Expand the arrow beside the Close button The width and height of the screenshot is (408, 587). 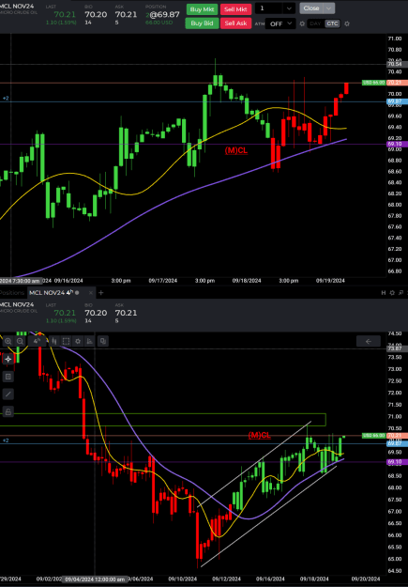[328, 8]
